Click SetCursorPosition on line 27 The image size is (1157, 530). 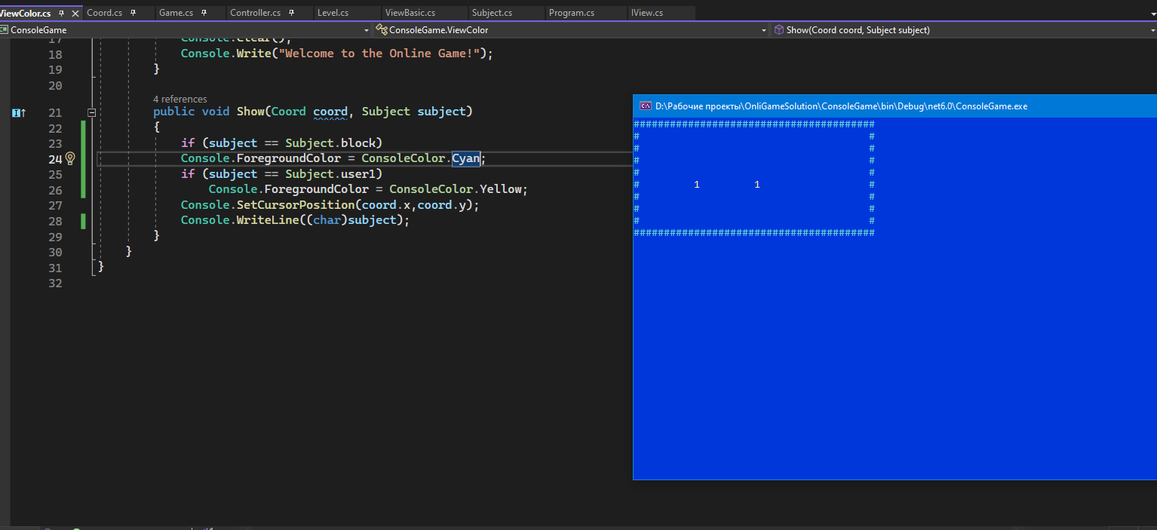click(x=296, y=205)
